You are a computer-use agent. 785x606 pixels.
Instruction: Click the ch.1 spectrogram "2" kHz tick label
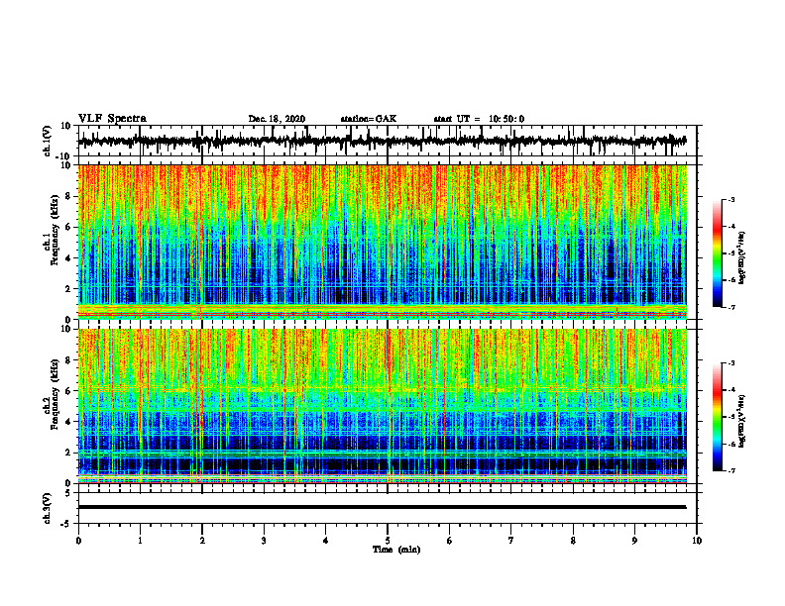point(68,289)
